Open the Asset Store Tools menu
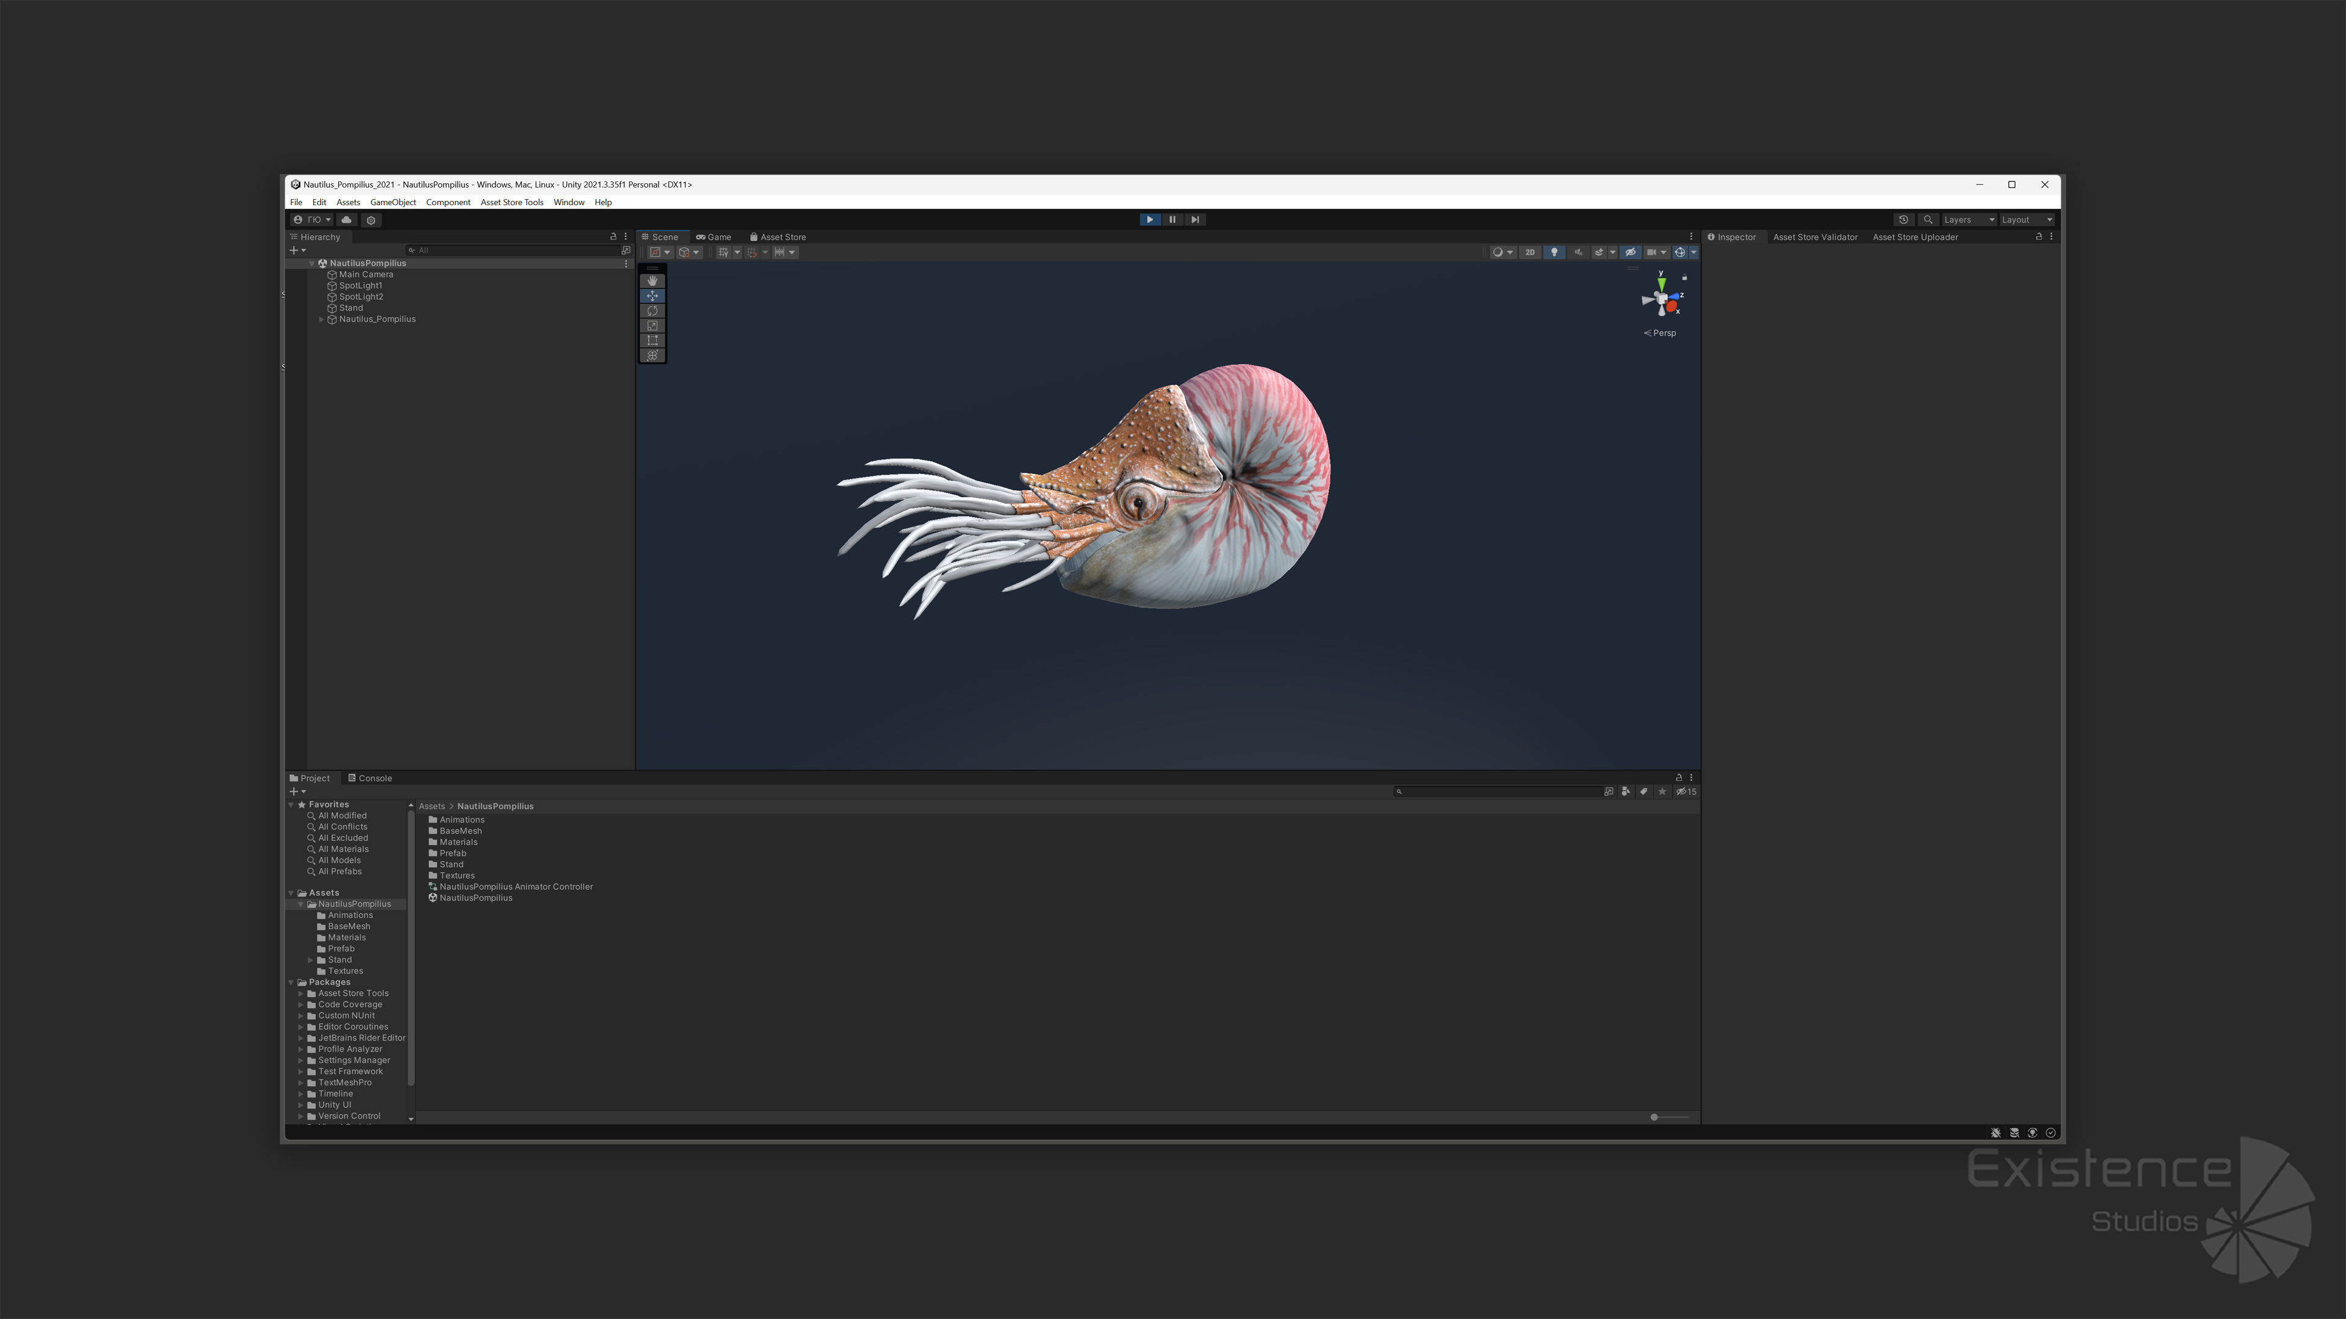Image resolution: width=2346 pixels, height=1319 pixels. point(512,202)
